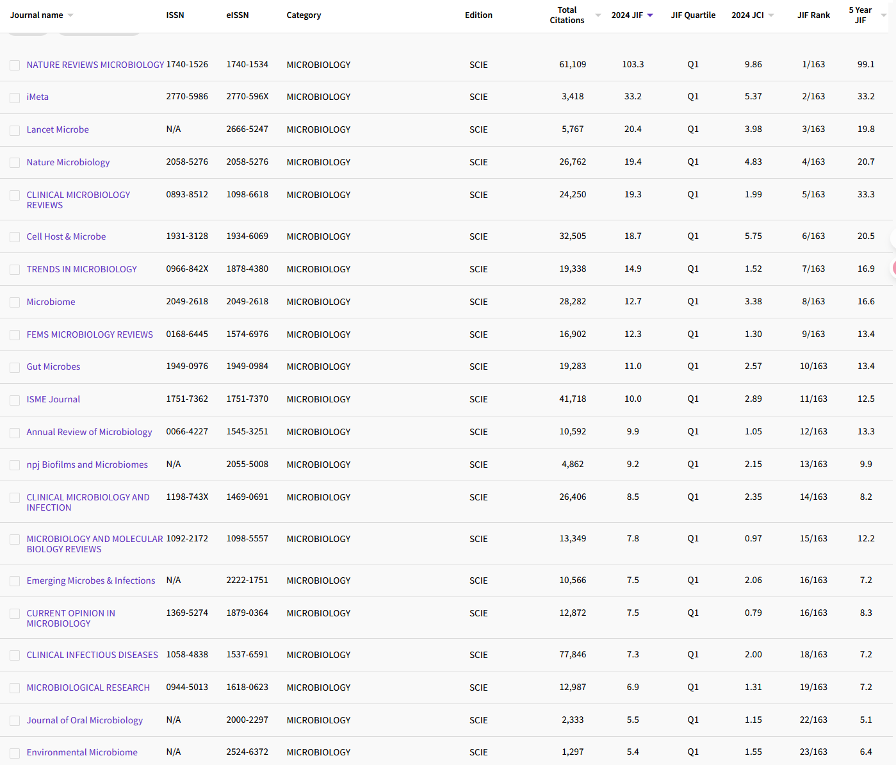Click the Category column header
This screenshot has height=765, width=896.
coord(304,15)
